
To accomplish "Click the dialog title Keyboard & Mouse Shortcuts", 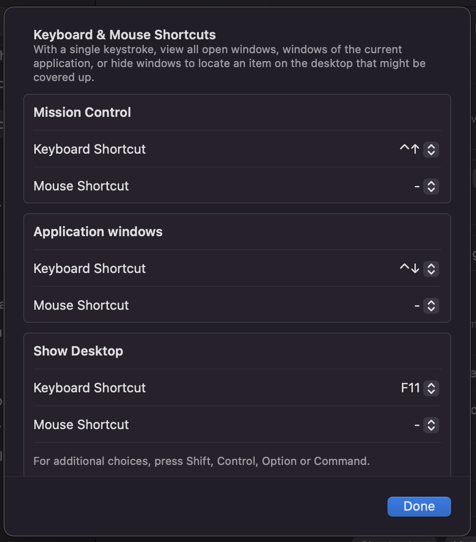I will point(124,35).
